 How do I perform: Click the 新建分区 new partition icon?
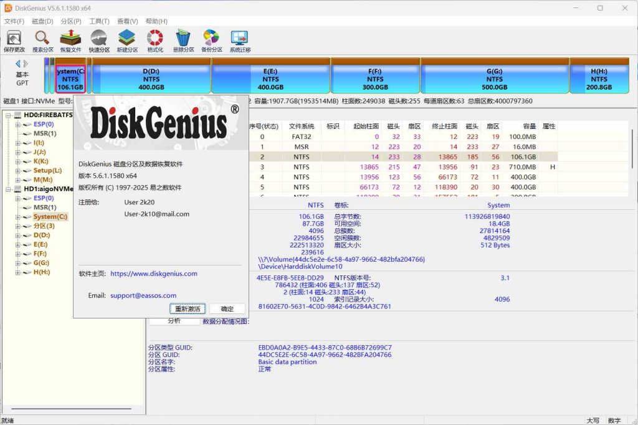[127, 41]
